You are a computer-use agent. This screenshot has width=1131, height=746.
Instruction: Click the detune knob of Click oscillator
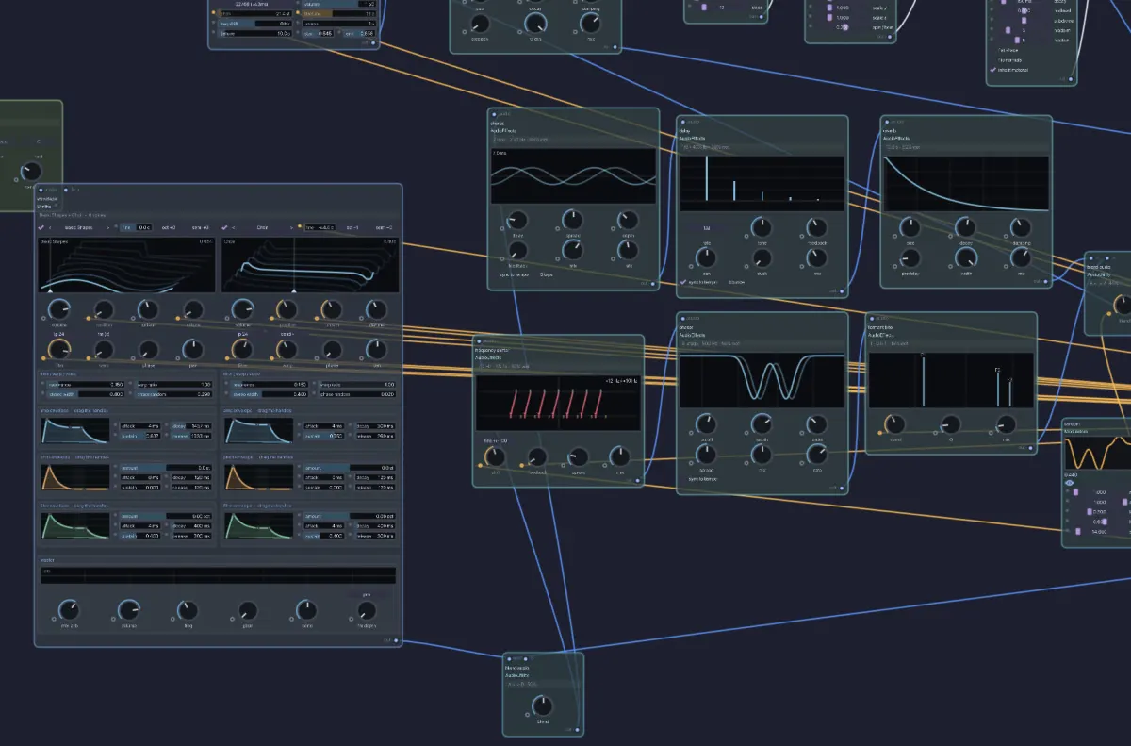pyautogui.click(x=376, y=309)
